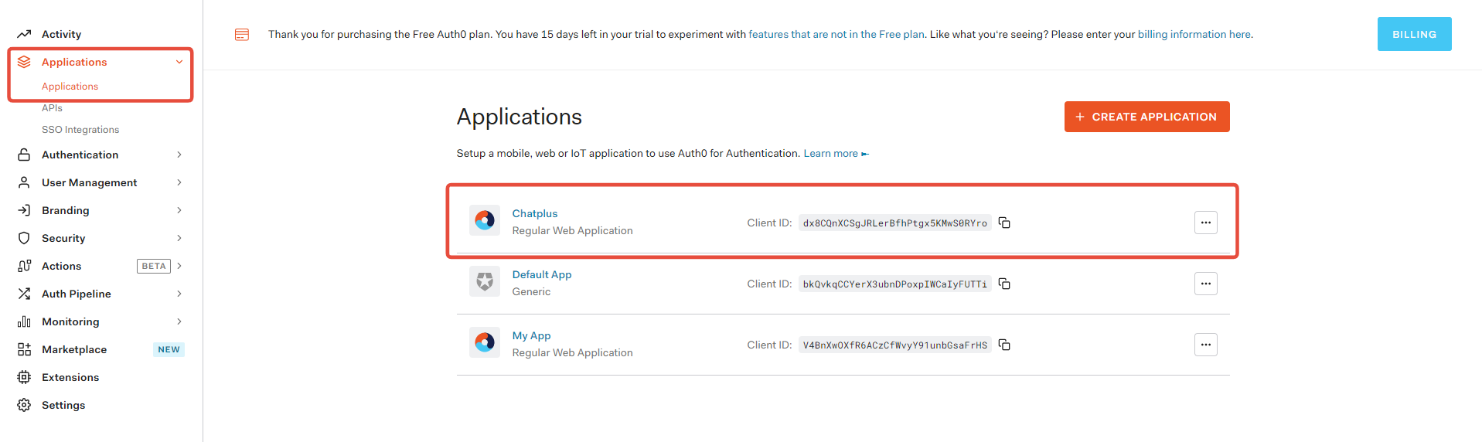1482x442 pixels.
Task: Expand the Authentication menu chevron
Action: coord(179,155)
